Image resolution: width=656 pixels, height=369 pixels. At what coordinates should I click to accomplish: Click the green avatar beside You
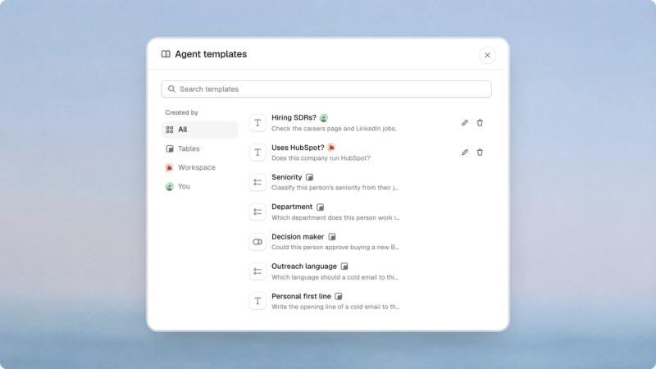tap(170, 187)
